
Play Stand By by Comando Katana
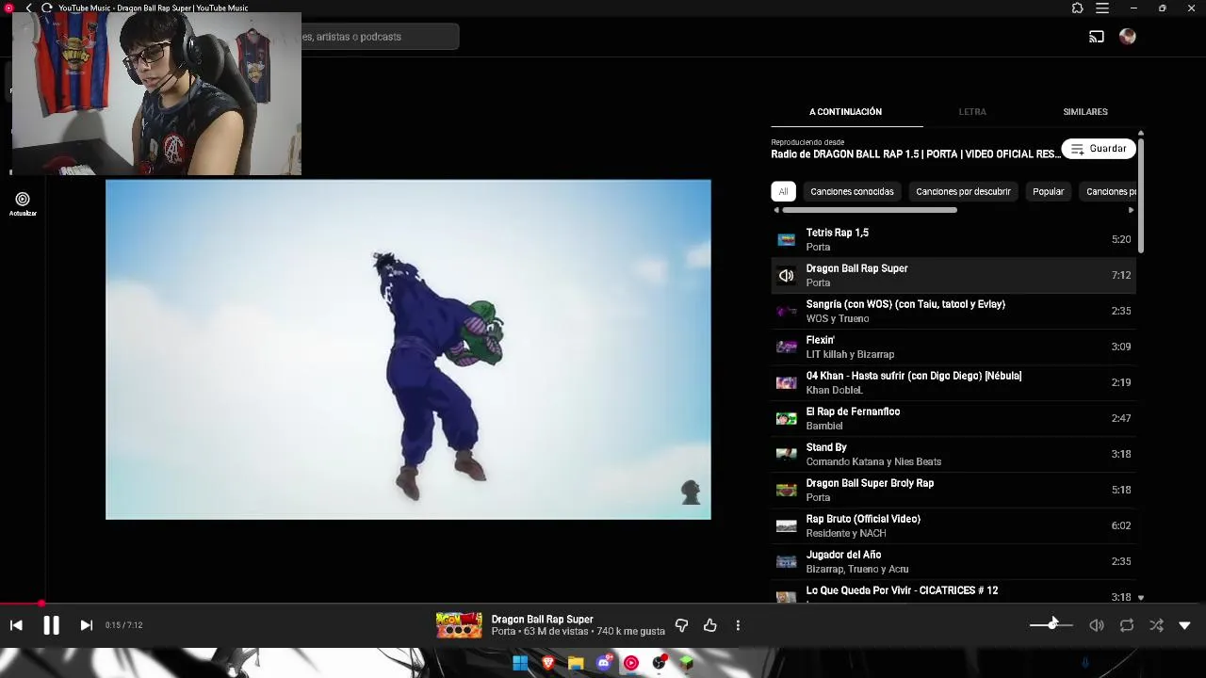tap(953, 454)
